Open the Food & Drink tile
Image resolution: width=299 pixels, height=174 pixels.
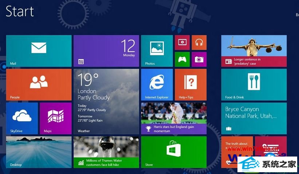(254, 84)
